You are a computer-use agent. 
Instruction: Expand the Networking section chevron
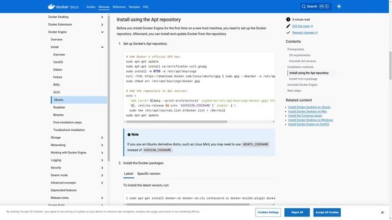(x=102, y=145)
